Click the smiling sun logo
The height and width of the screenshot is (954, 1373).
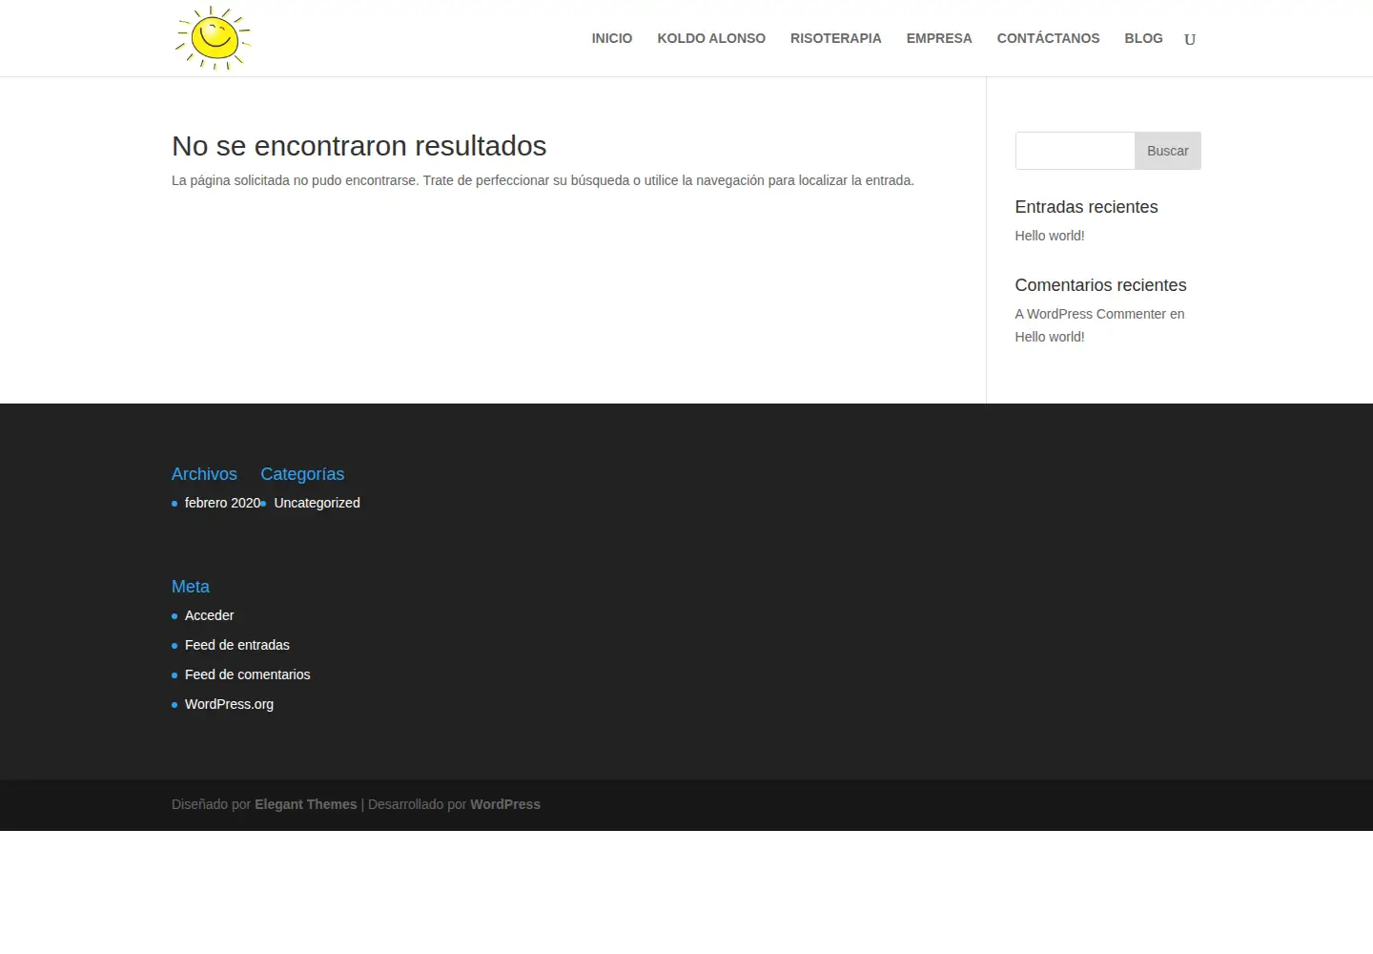[x=214, y=38]
